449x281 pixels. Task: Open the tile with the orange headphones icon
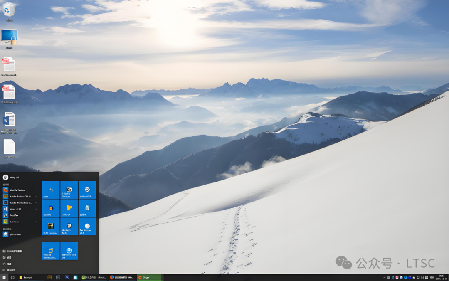pyautogui.click(x=51, y=208)
